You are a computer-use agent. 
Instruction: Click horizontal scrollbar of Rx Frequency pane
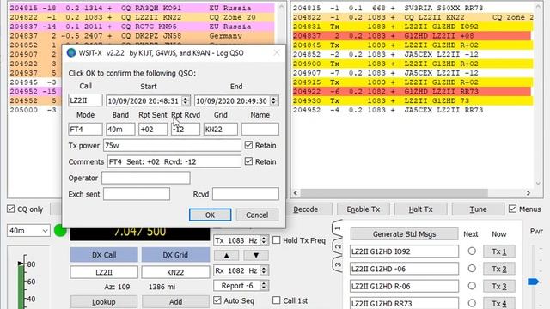[x=394, y=193]
